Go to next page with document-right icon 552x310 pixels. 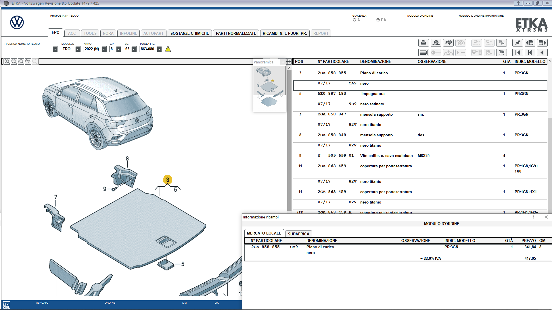click(x=542, y=43)
